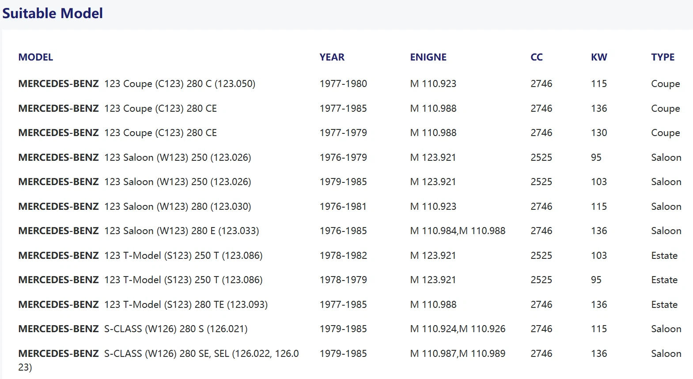Screen dimensions: 693x379
Task: Select model "S-CLASS (W126) 280 SE, SEL"
Action: click(x=159, y=360)
